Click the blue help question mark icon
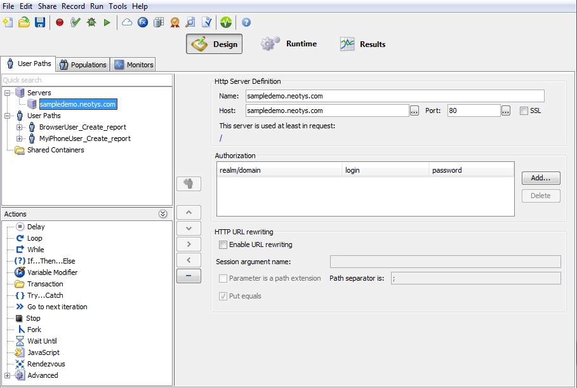This screenshot has height=388, width=577. click(x=246, y=22)
